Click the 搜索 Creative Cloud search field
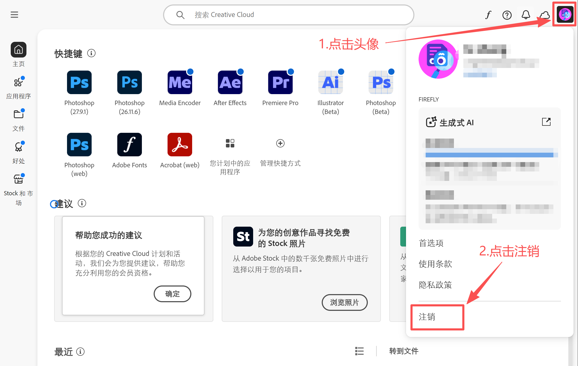Screen dimensions: 578x366 pos(288,15)
